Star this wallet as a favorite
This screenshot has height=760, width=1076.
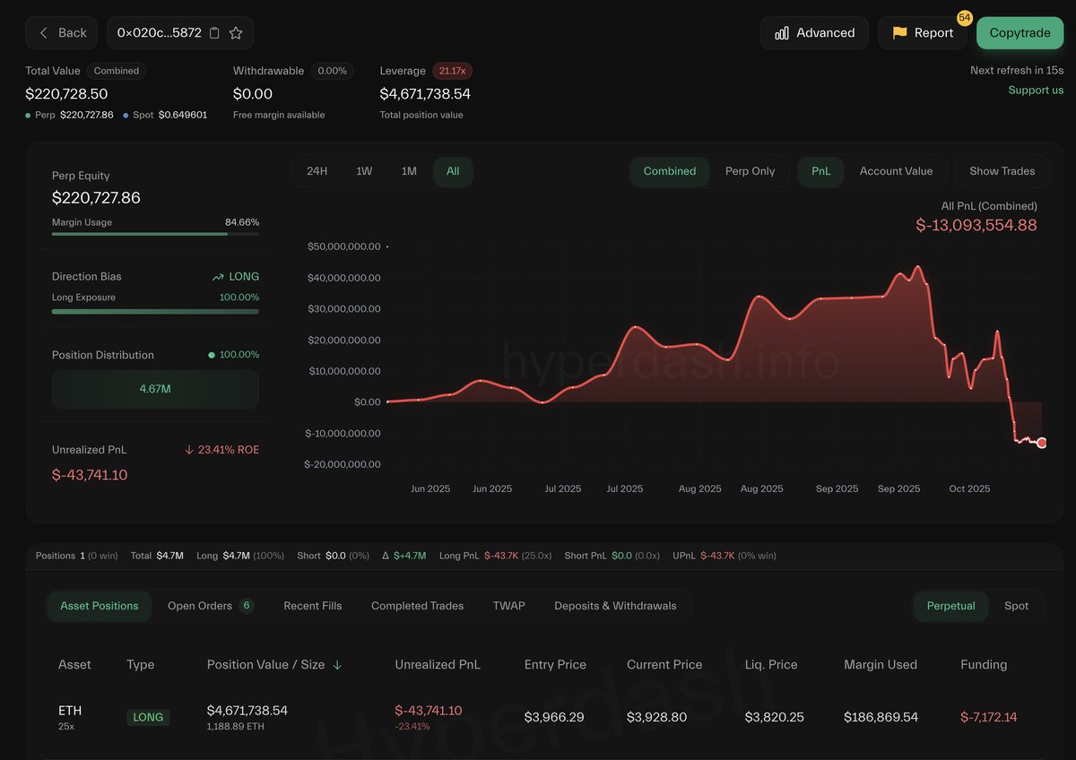click(x=236, y=33)
